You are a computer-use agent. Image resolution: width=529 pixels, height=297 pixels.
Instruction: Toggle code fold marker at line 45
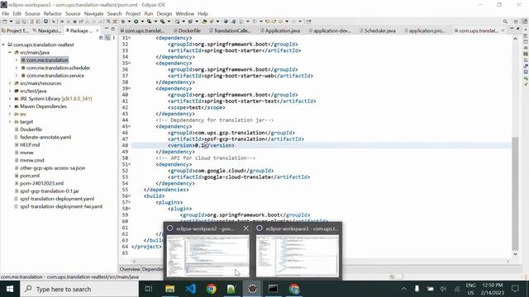130,126
